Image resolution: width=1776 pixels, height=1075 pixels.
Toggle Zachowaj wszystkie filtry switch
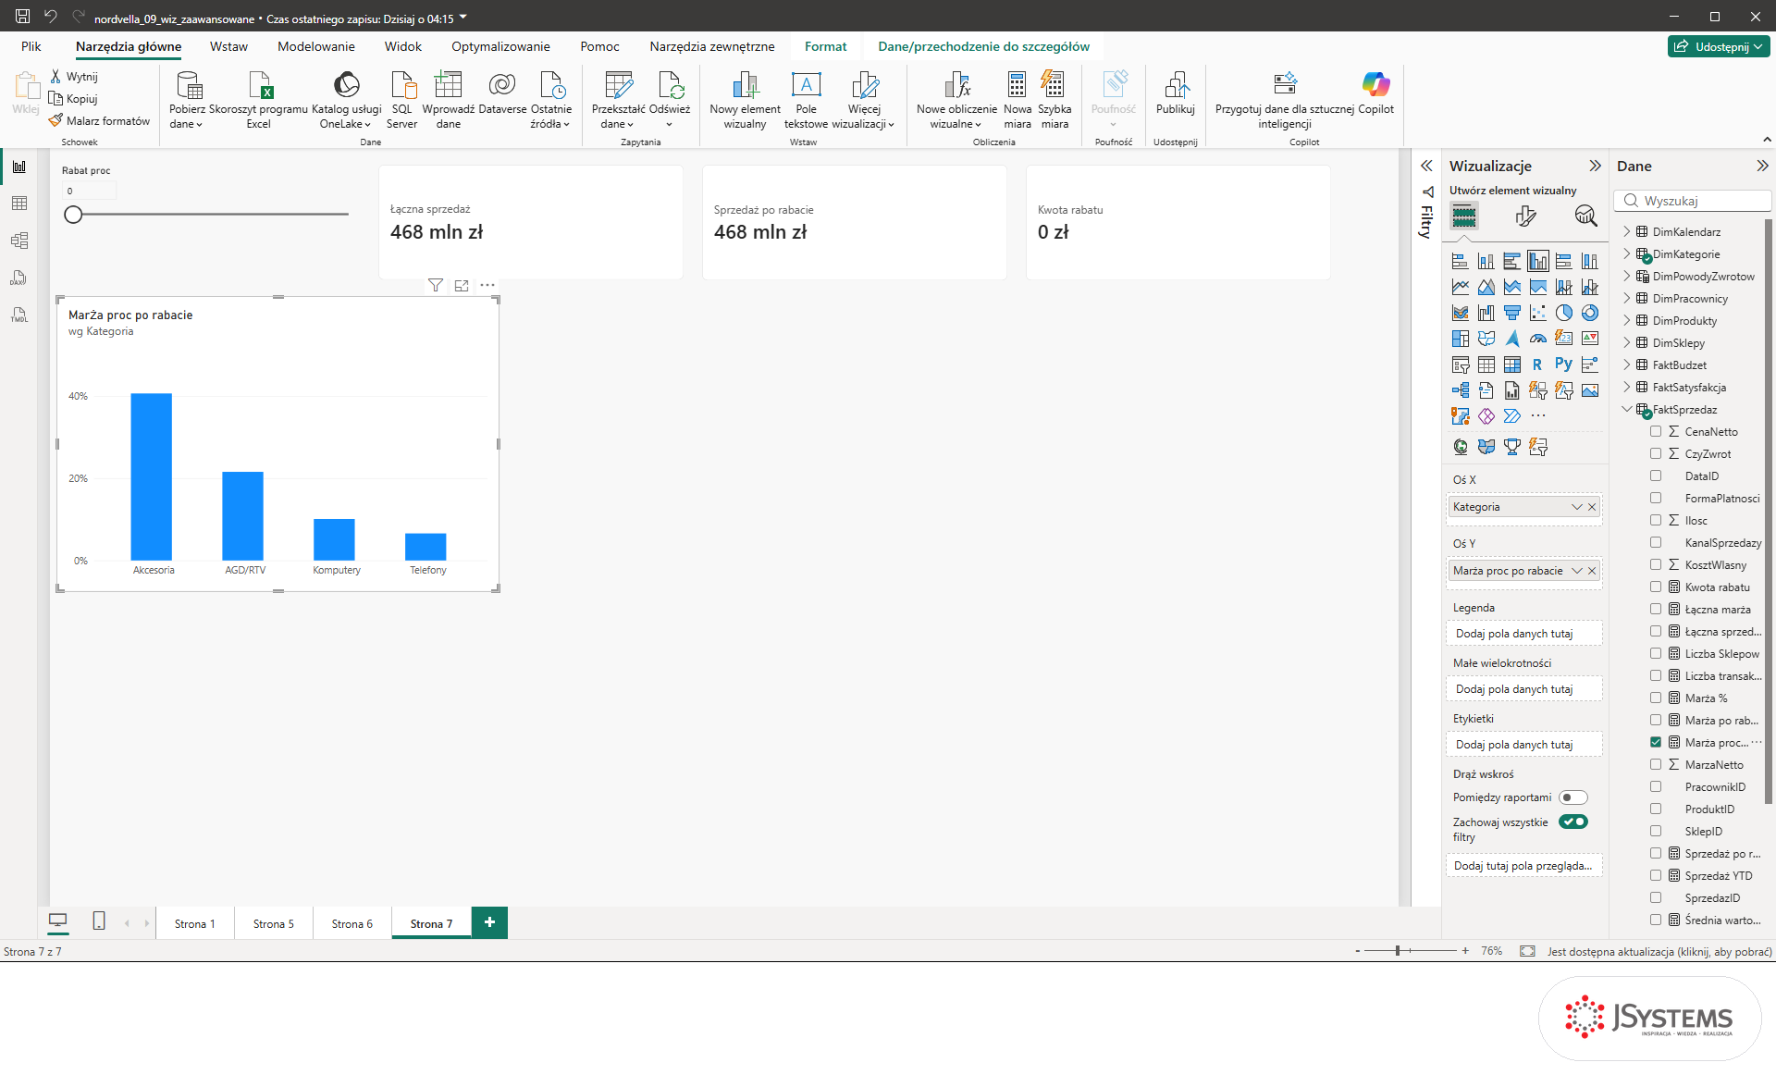(1573, 822)
